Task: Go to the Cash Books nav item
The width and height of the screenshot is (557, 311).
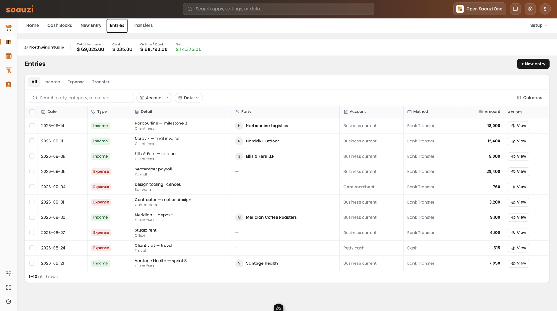Action: 60,25
